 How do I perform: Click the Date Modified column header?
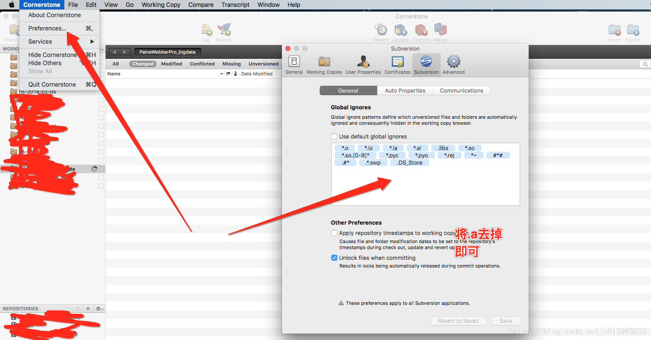pyautogui.click(x=257, y=74)
